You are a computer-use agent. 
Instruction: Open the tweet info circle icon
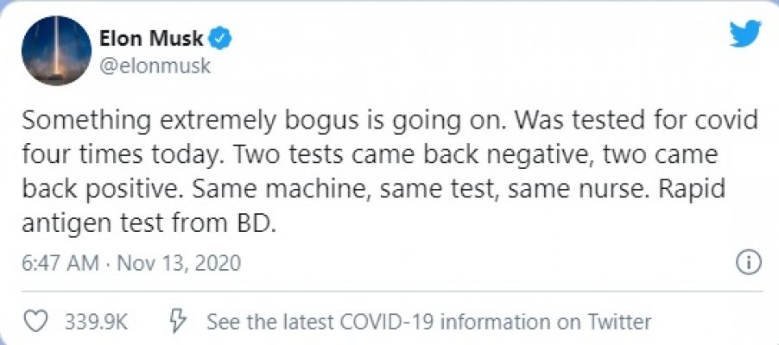[x=748, y=261]
